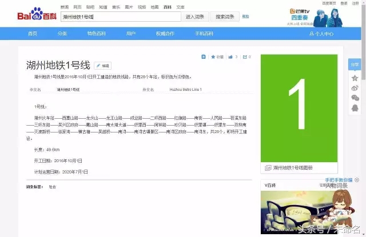Screen dimensions: 366x237
Task: Click the 搜索词条 button
Action: 225,17
